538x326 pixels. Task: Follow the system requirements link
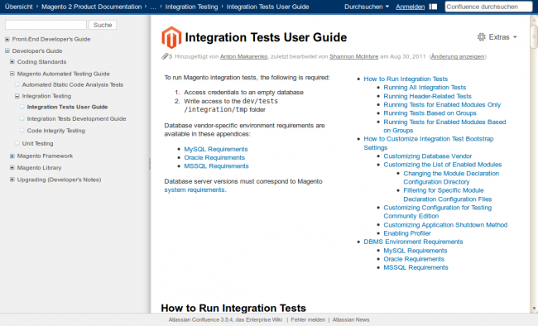click(195, 189)
